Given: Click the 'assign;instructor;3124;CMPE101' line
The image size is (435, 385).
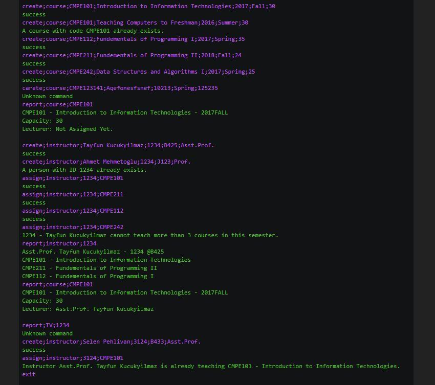Looking at the screenshot, I should point(73,358).
